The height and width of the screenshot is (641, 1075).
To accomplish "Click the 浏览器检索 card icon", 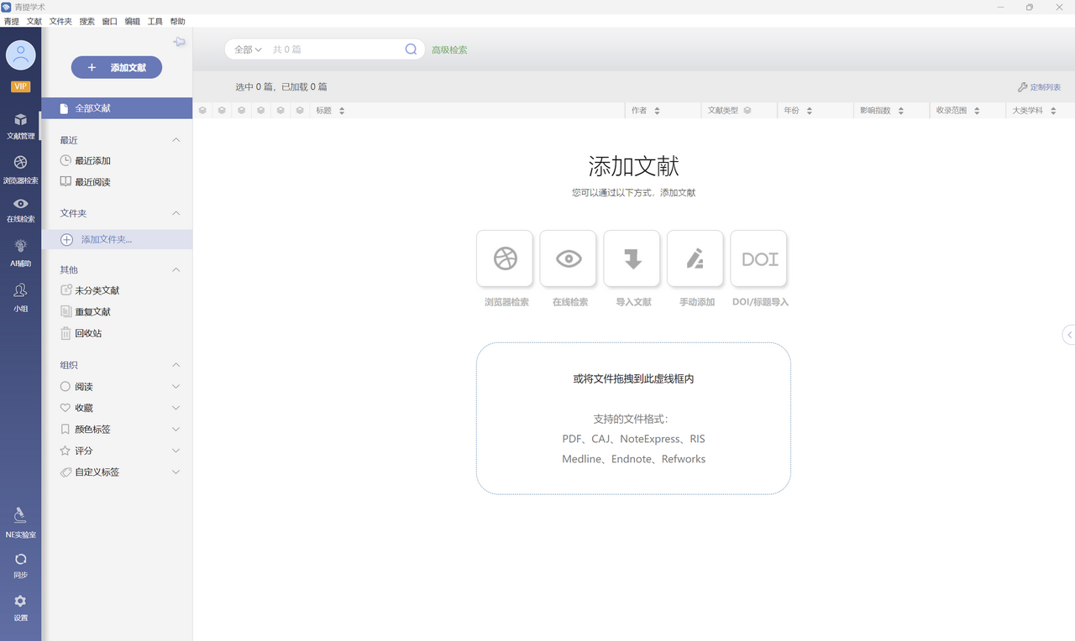I will (505, 258).
